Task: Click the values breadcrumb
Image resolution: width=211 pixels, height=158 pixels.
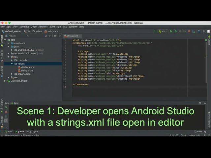Action: click(37, 31)
